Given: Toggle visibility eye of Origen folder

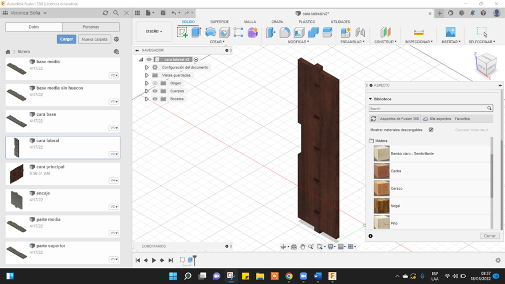Looking at the screenshot, I should [155, 83].
